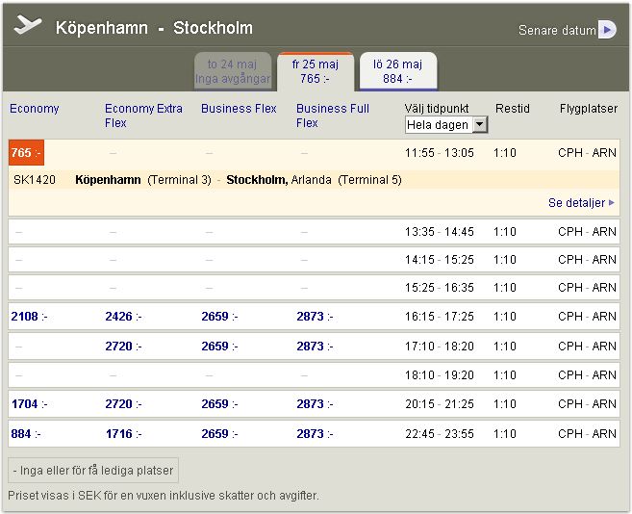Click the Economy column header
Image resolution: width=632 pixels, height=514 pixels.
pos(34,109)
